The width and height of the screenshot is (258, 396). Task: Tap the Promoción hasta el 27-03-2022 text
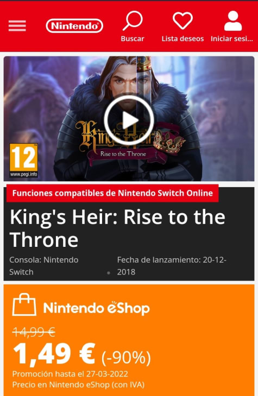[x=70, y=374]
